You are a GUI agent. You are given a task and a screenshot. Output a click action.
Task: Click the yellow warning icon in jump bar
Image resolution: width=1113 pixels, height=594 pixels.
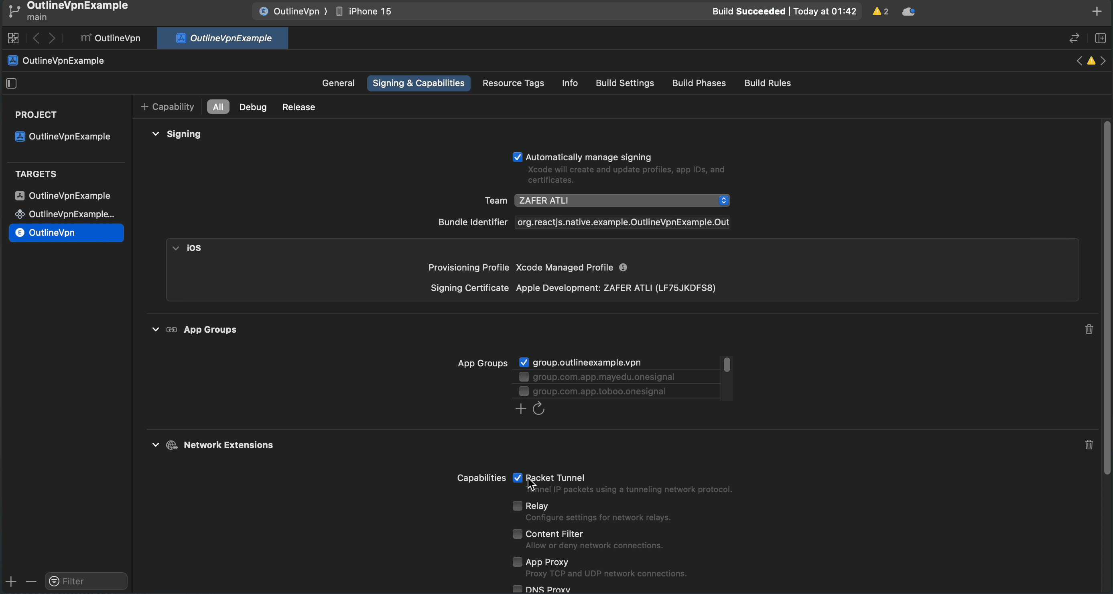click(x=1091, y=61)
